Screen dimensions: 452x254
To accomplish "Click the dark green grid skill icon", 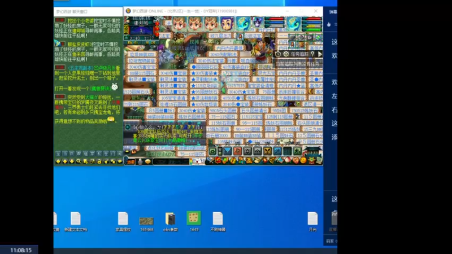I will (287, 151).
